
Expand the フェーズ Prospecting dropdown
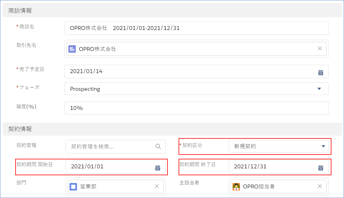(319, 89)
